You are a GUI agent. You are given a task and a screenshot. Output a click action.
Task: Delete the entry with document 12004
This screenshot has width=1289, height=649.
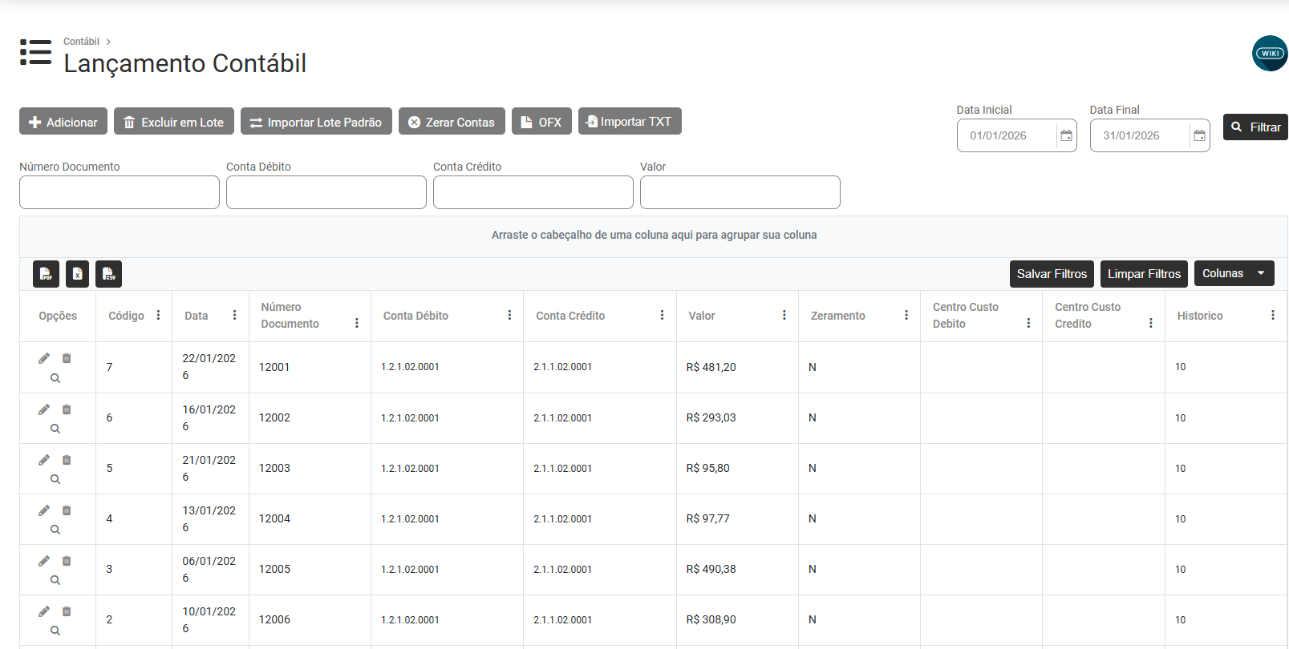click(67, 510)
